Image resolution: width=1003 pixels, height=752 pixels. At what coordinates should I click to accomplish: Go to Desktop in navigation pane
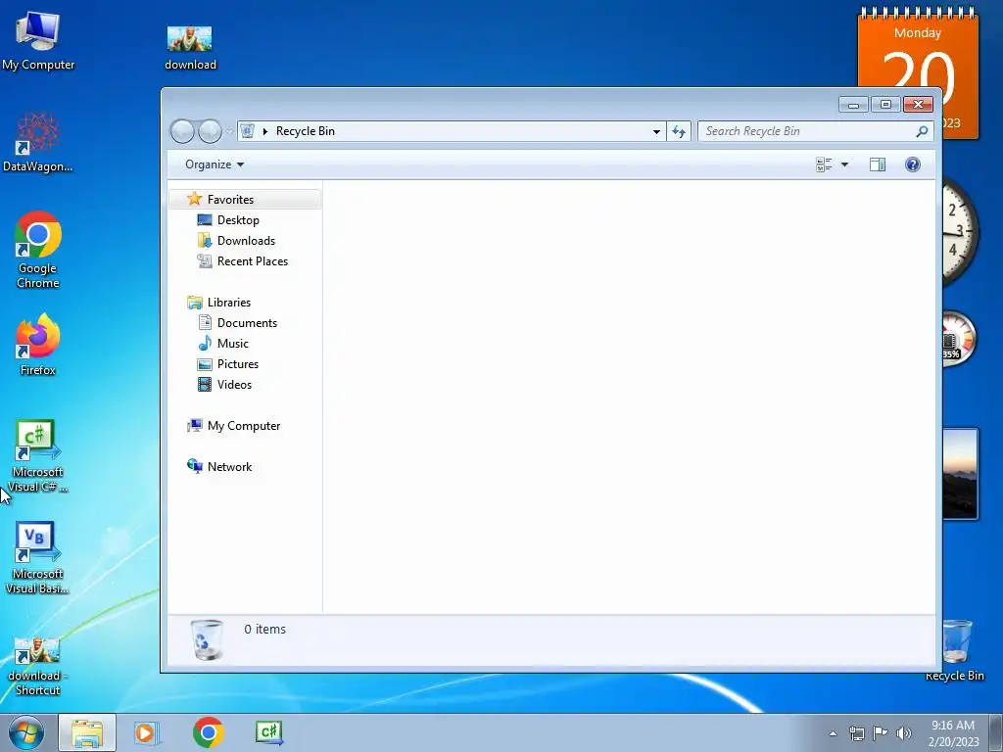point(238,220)
